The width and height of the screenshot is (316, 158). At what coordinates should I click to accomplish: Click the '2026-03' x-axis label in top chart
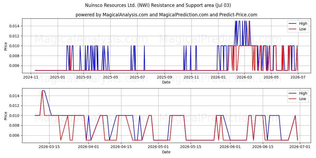click(x=244, y=77)
